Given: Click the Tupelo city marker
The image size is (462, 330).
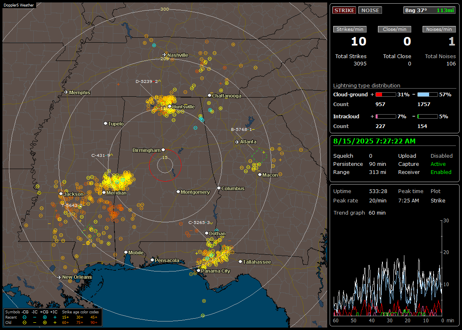Looking at the screenshot, I should [x=106, y=123].
